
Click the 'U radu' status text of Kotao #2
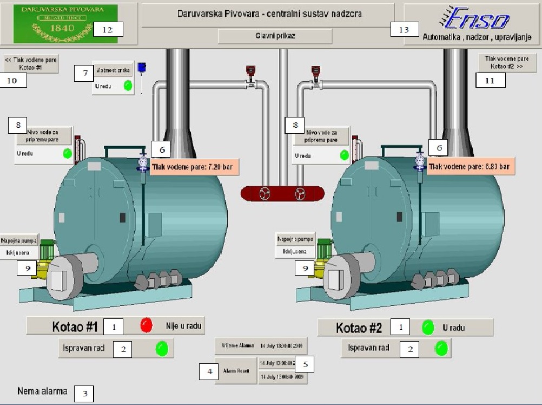coord(453,328)
